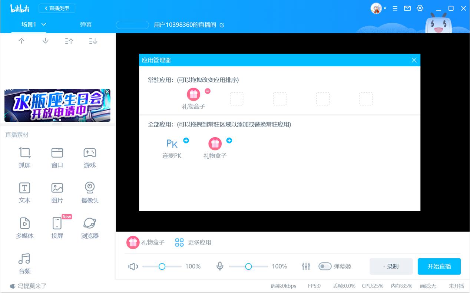
Task: Mute the microphone icon
Action: pos(220,266)
